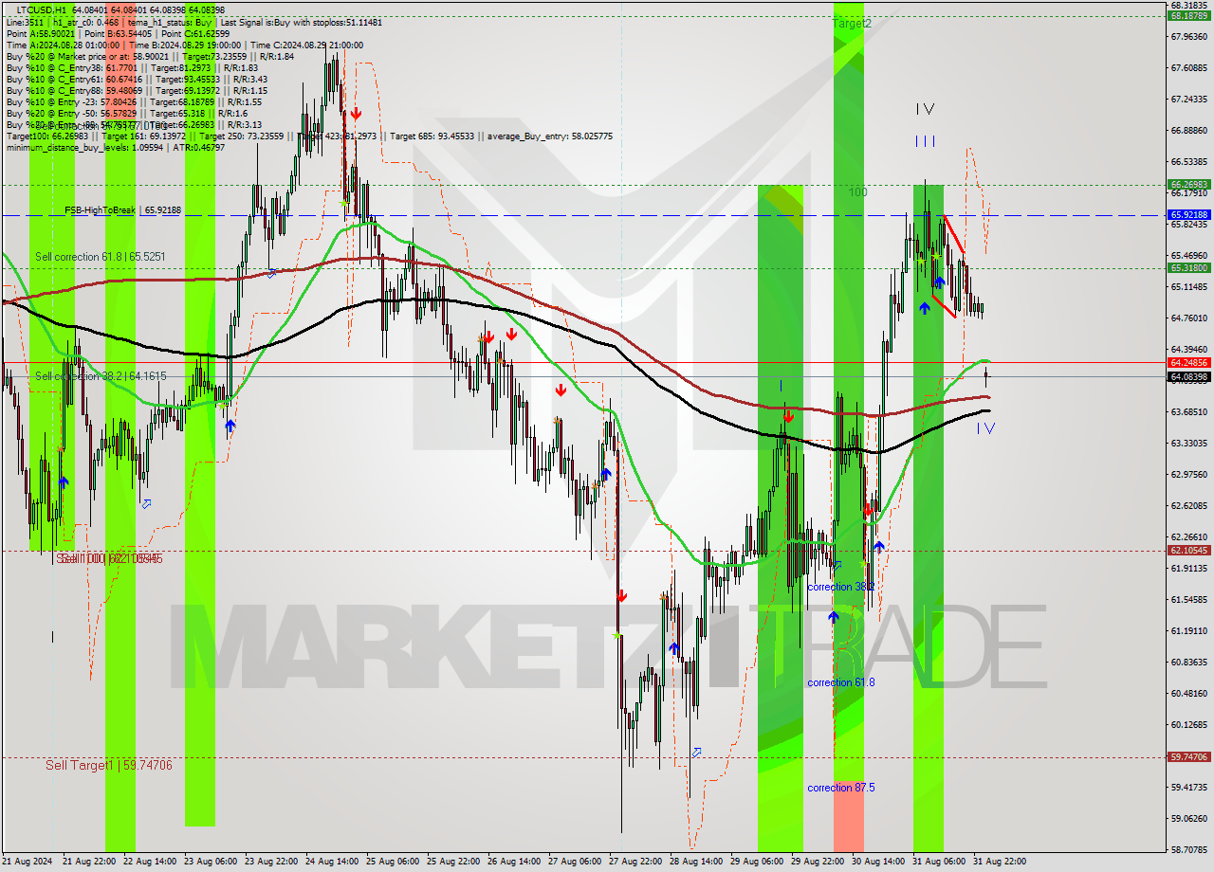Click the minimum_distance_buy_levels info line
Image resolution: width=1214 pixels, height=872 pixels.
click(x=116, y=147)
